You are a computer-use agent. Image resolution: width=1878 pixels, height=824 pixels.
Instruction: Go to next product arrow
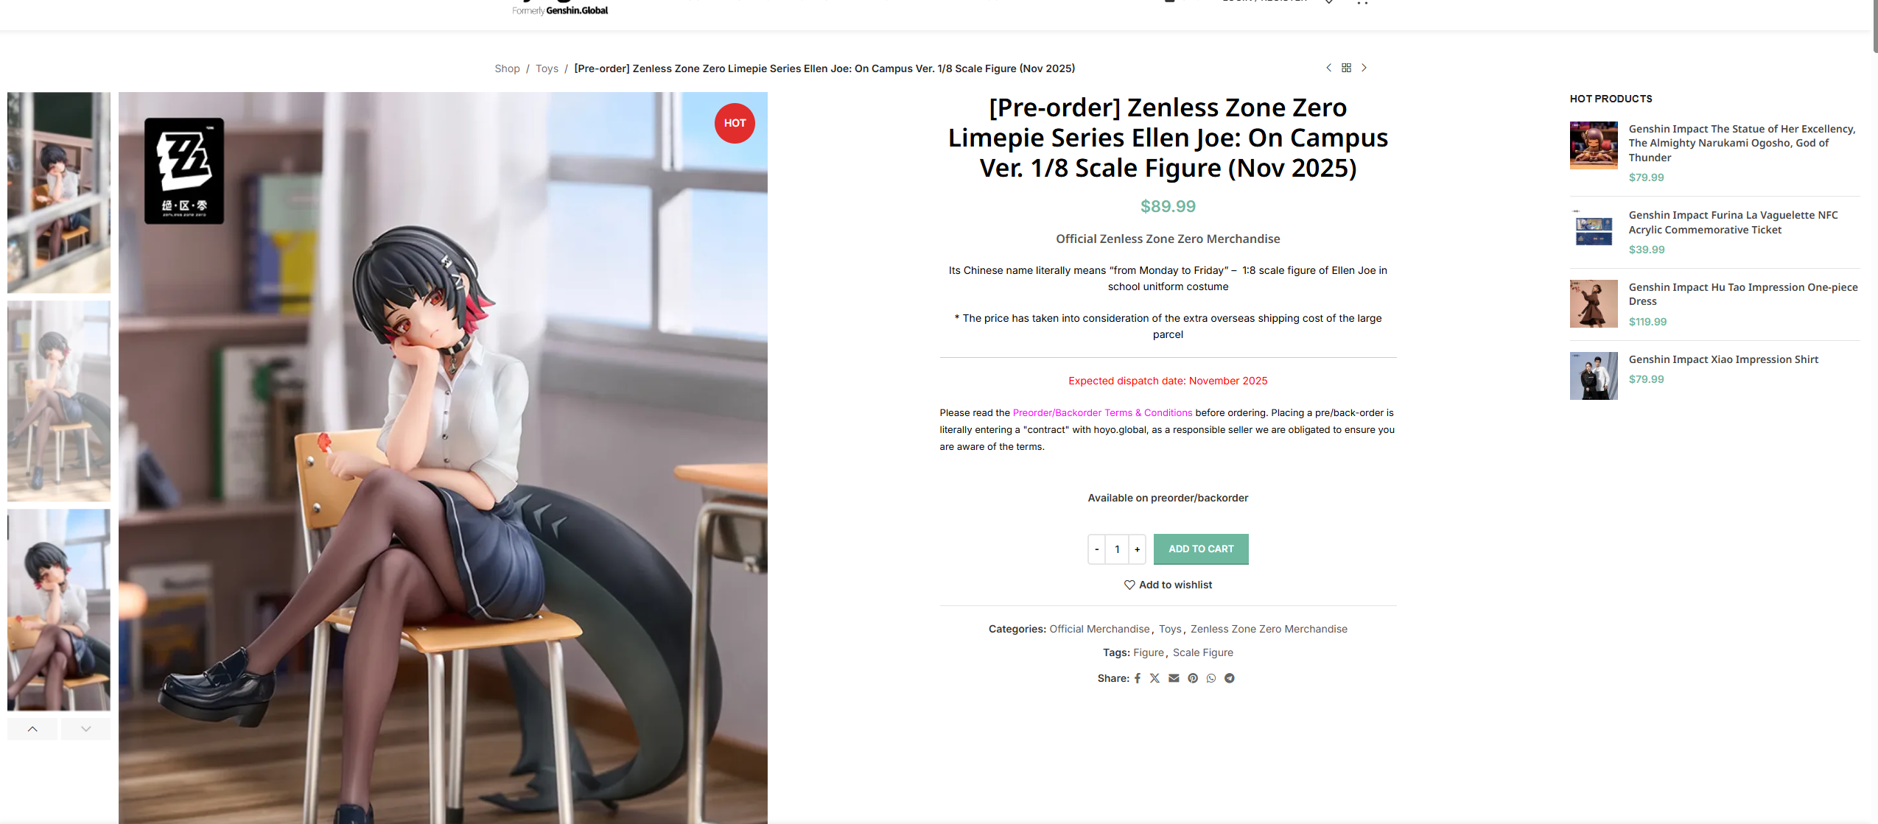point(1364,68)
